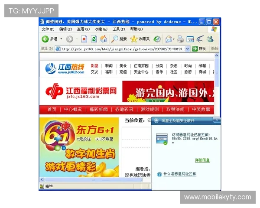
Task: Open 福彩新闻 in red navigation bar
Action: pos(99,110)
